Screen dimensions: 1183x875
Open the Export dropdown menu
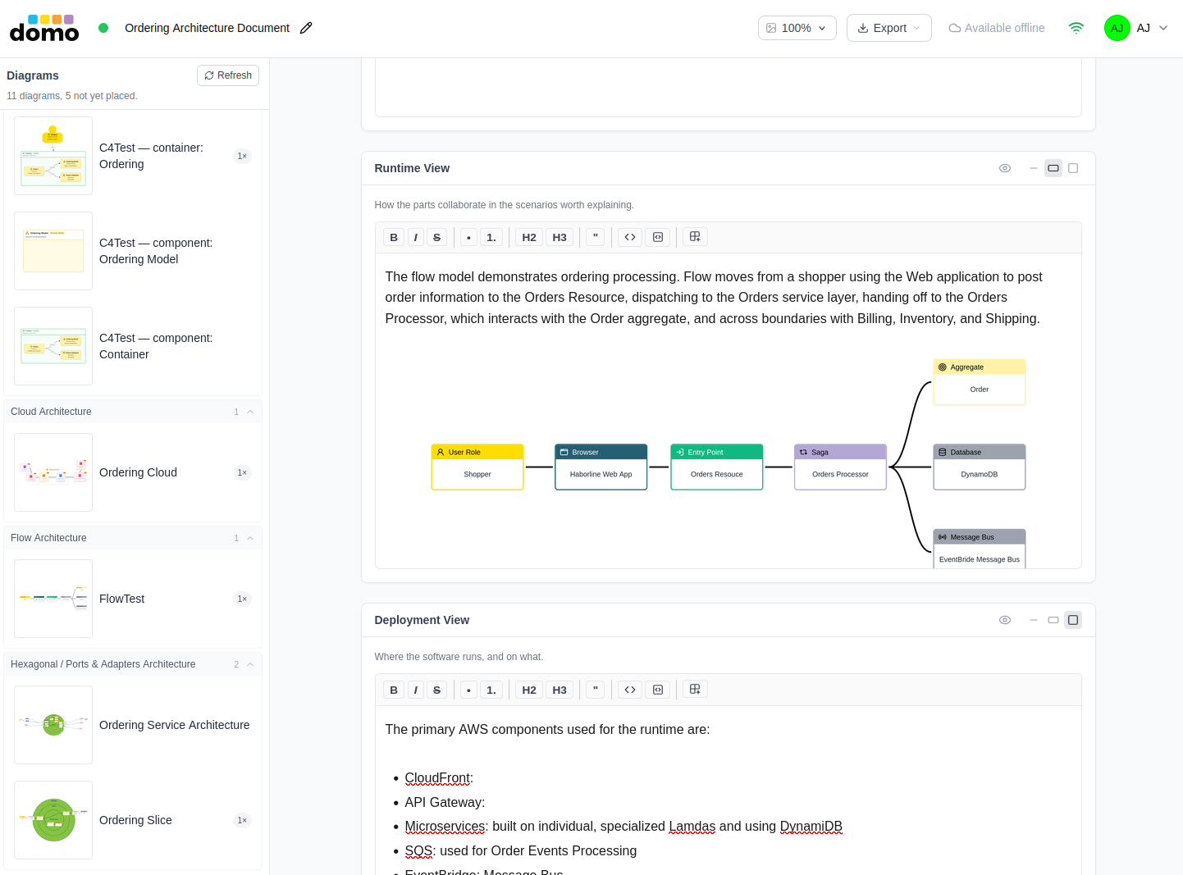click(889, 28)
